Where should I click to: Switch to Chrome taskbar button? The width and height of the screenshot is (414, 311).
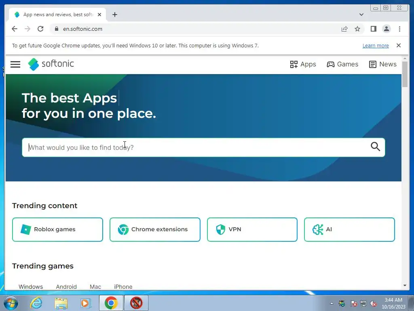click(111, 303)
